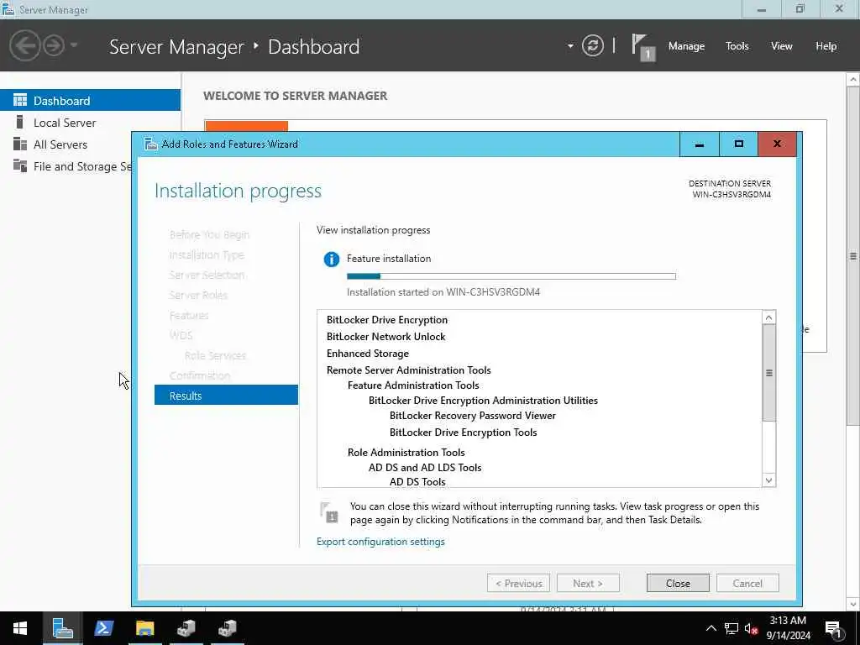This screenshot has width=860, height=645.
Task: Click the Dashboard grid icon in sidebar
Action: click(x=20, y=100)
